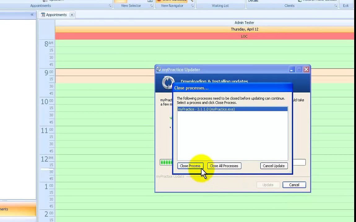
Task: Minimize the myPractice Updater window
Action: pyautogui.click(x=291, y=70)
